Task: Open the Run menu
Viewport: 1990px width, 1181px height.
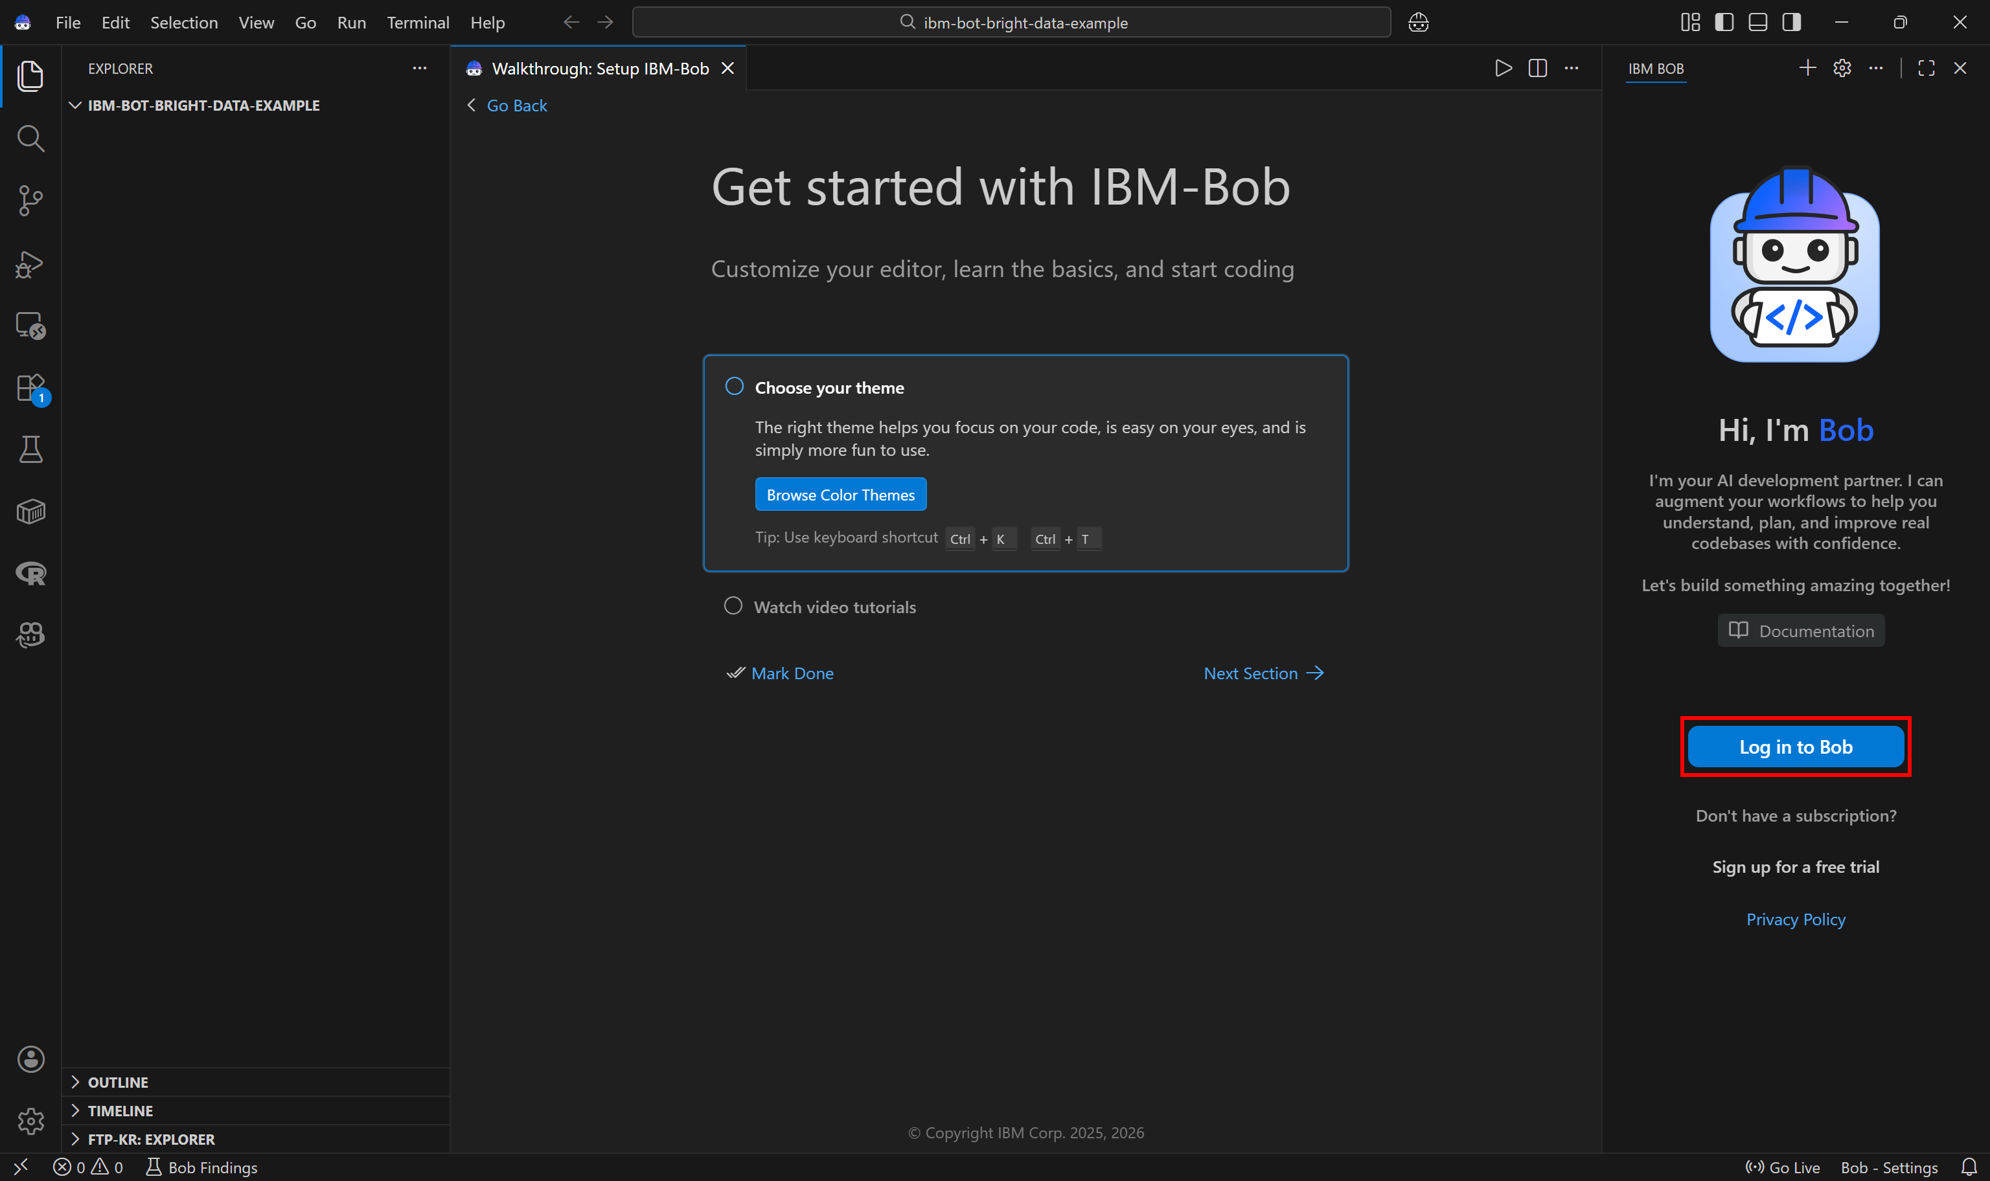Action: 352,22
